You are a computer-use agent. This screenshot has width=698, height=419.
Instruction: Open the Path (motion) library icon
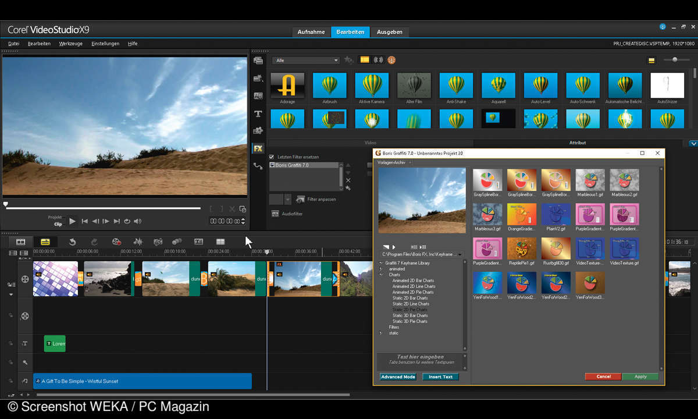coord(258,166)
